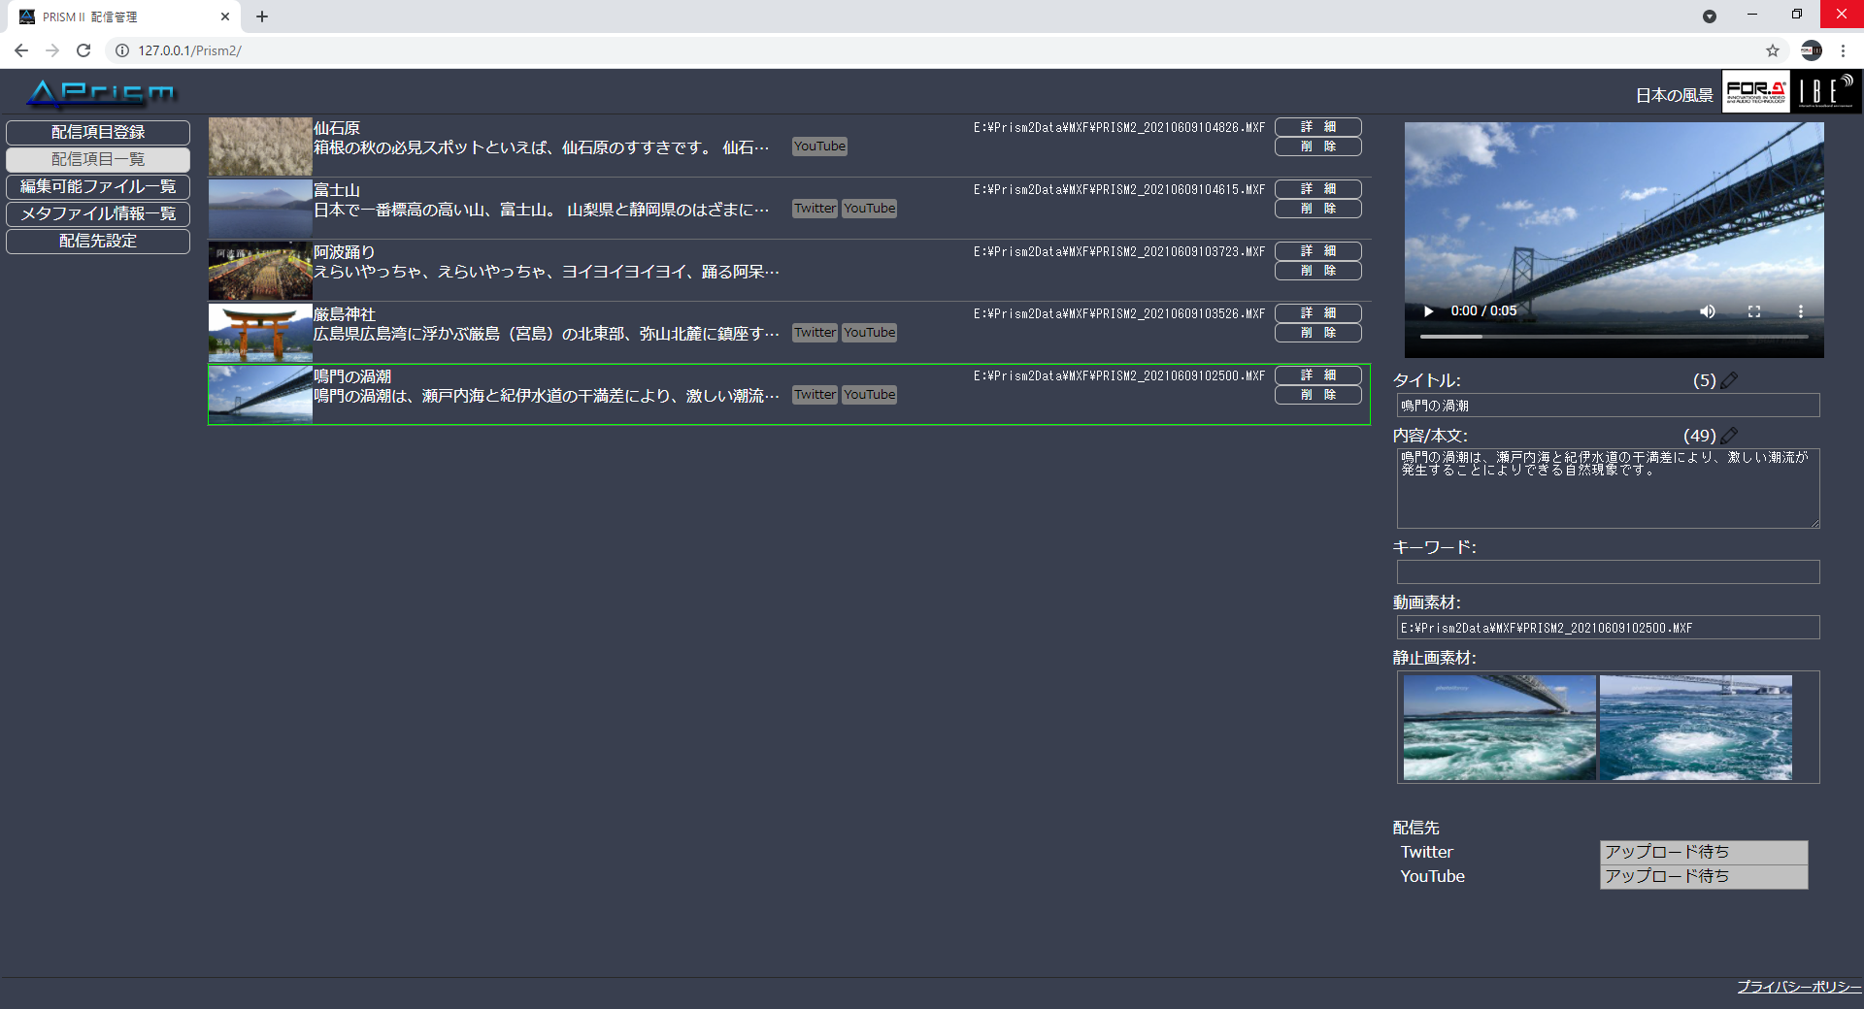Delete the 阿波踊り entry with 削除

click(1317, 271)
